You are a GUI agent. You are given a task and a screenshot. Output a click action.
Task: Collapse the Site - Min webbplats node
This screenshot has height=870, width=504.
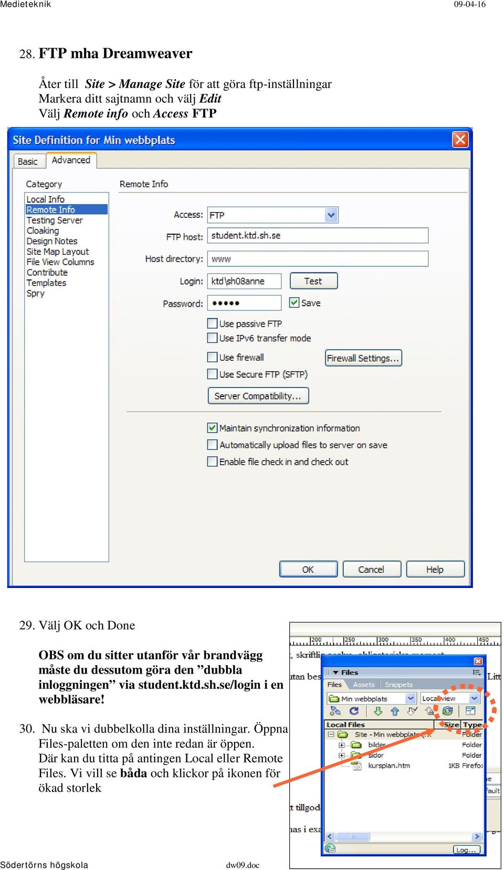pyautogui.click(x=331, y=735)
